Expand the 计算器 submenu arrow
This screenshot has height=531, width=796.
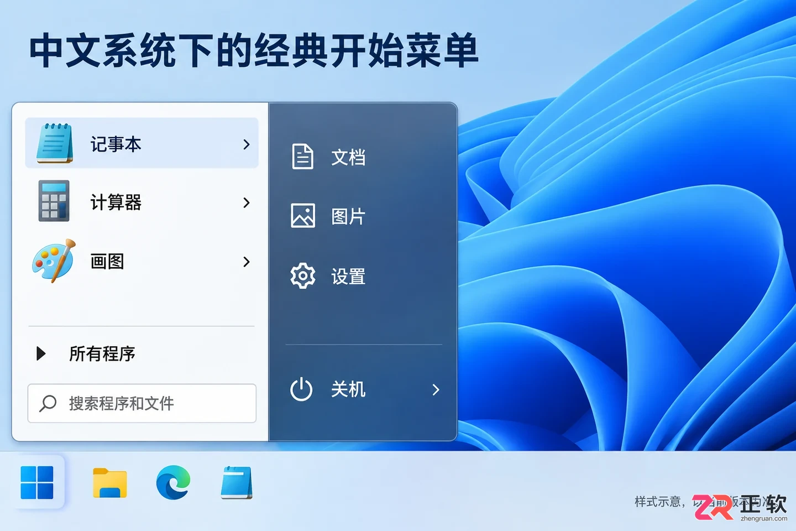(x=247, y=202)
